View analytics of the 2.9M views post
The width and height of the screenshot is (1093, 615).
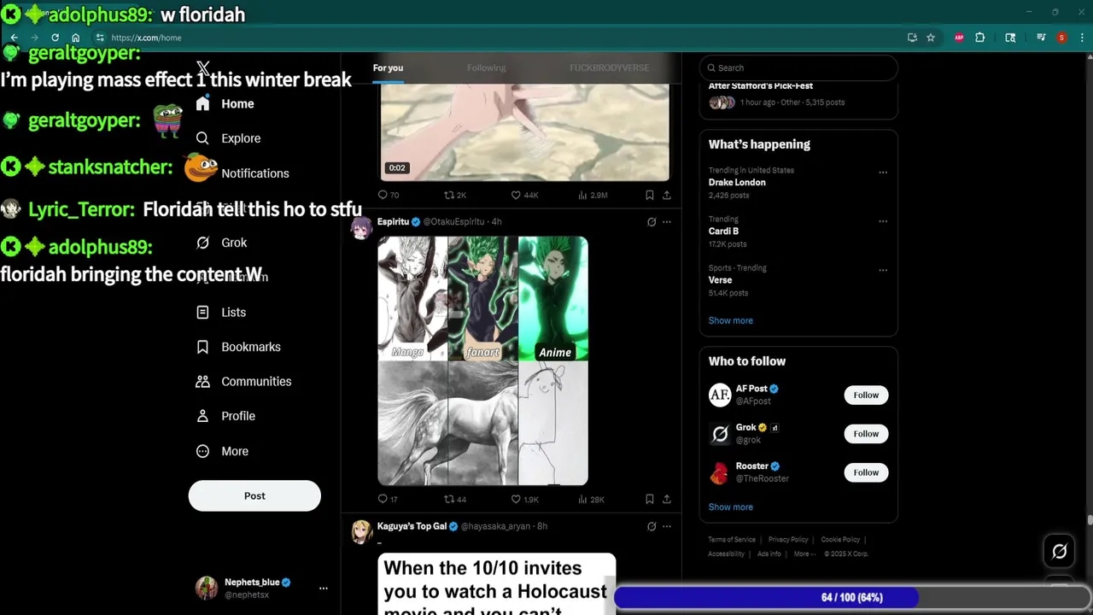(593, 195)
